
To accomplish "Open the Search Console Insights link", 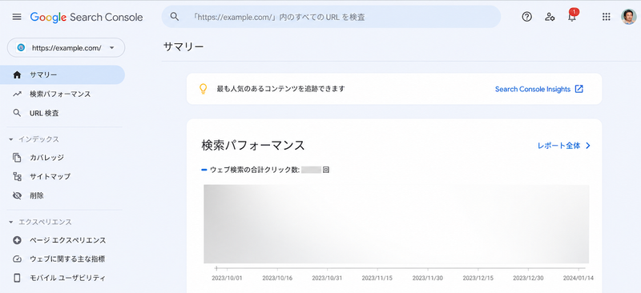I will click(538, 89).
